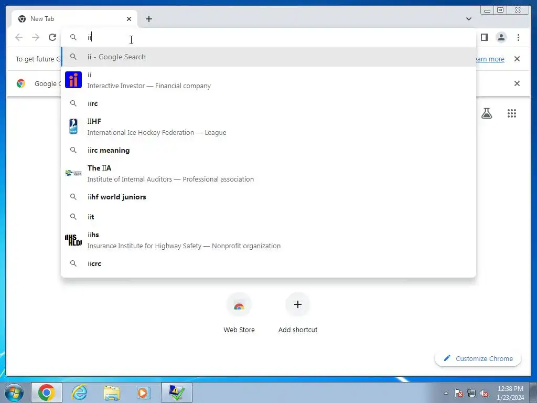
Task: Pick IIHF International Ice Hockey Federation suggestion
Action: pos(269,127)
